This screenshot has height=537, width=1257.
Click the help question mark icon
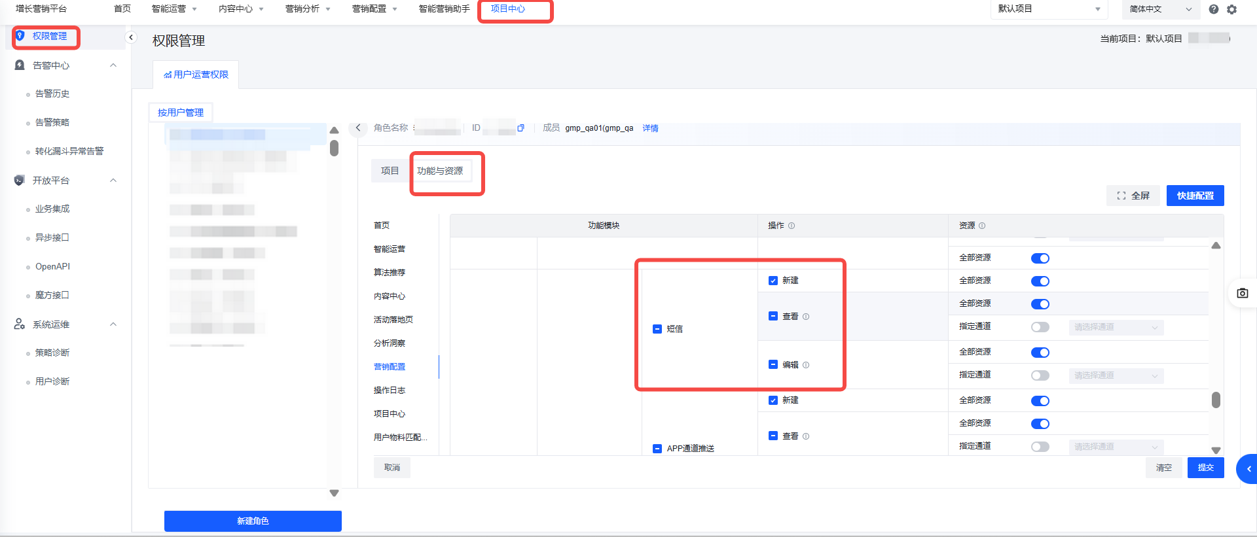tap(1213, 9)
